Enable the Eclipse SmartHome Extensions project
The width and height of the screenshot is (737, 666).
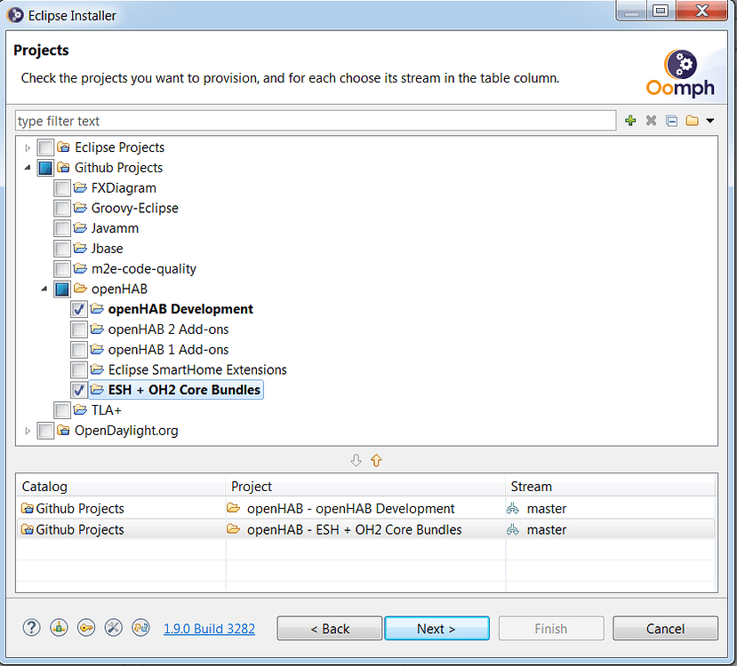click(78, 369)
